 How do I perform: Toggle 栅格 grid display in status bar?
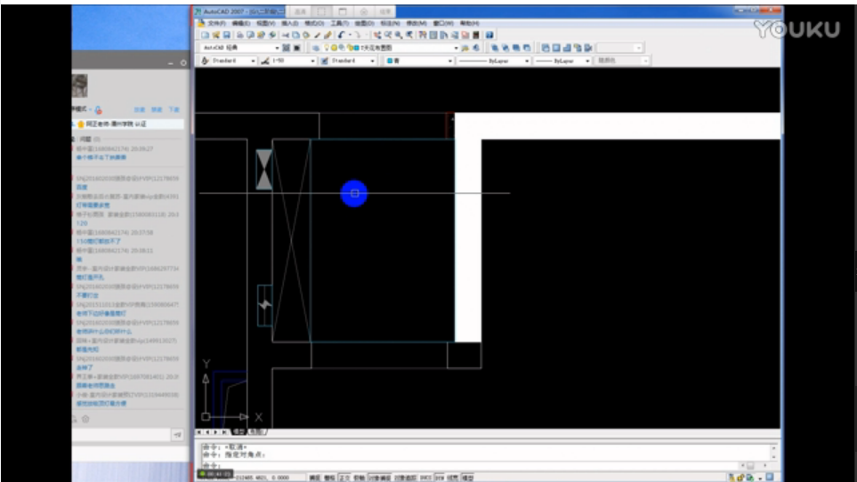[x=329, y=478]
